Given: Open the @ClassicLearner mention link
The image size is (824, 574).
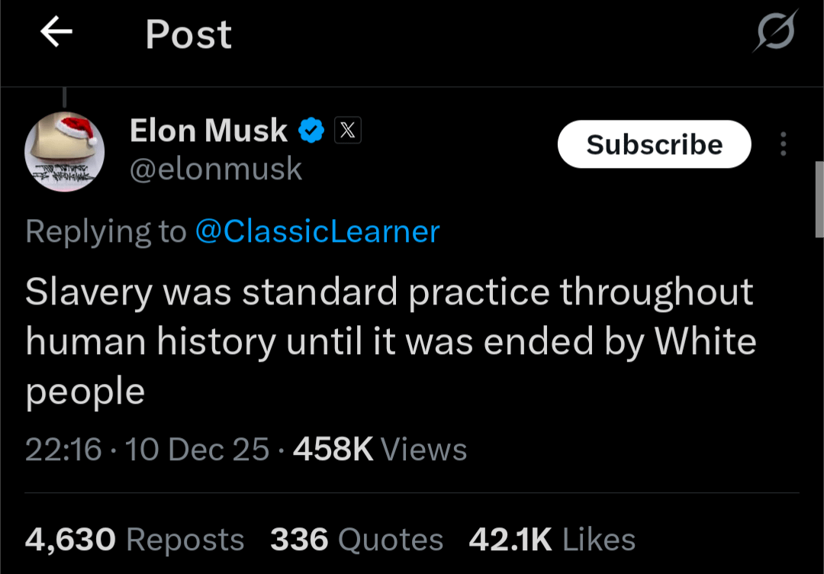Looking at the screenshot, I should (317, 231).
